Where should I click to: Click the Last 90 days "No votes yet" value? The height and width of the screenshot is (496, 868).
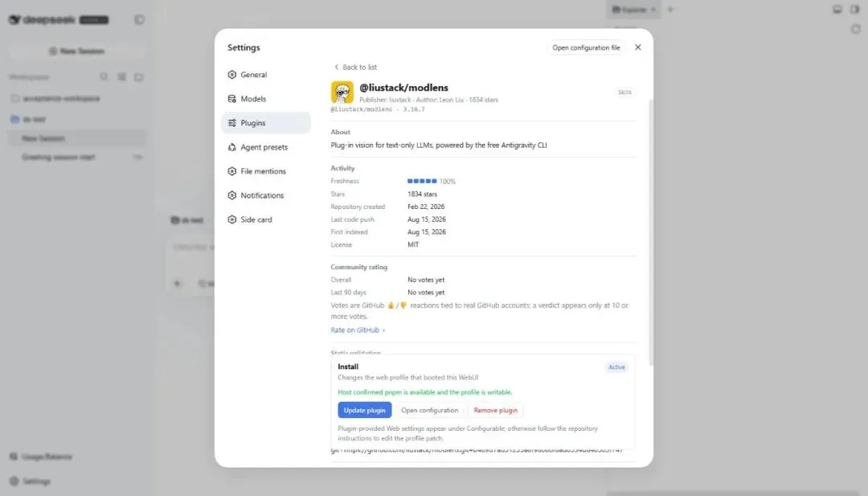click(426, 293)
